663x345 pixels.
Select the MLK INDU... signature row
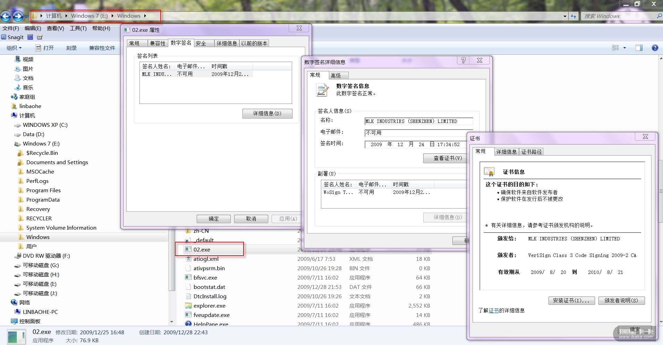(x=196, y=74)
